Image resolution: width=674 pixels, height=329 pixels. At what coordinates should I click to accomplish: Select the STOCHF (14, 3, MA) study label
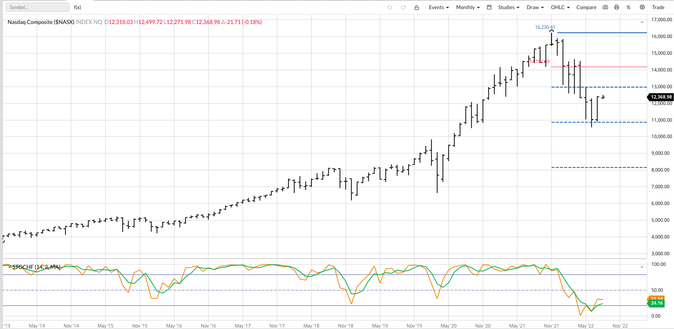[37, 267]
